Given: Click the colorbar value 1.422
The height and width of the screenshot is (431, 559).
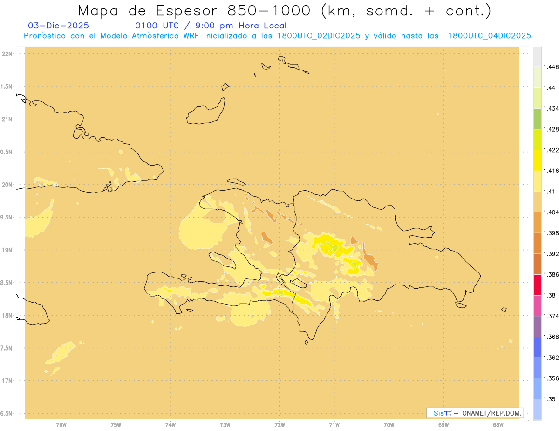Looking at the screenshot, I should tap(551, 150).
